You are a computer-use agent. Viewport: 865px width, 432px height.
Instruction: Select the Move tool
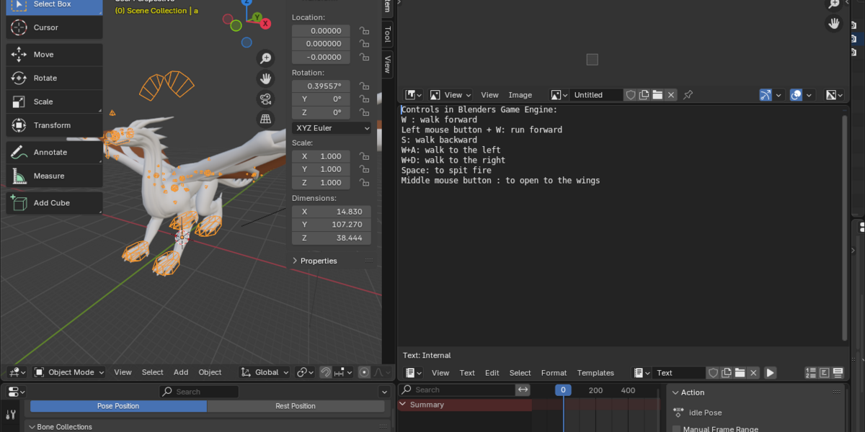54,55
